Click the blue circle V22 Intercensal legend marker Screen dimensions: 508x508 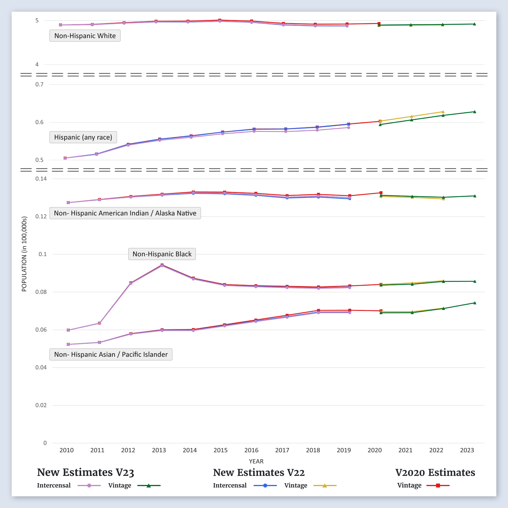click(265, 486)
